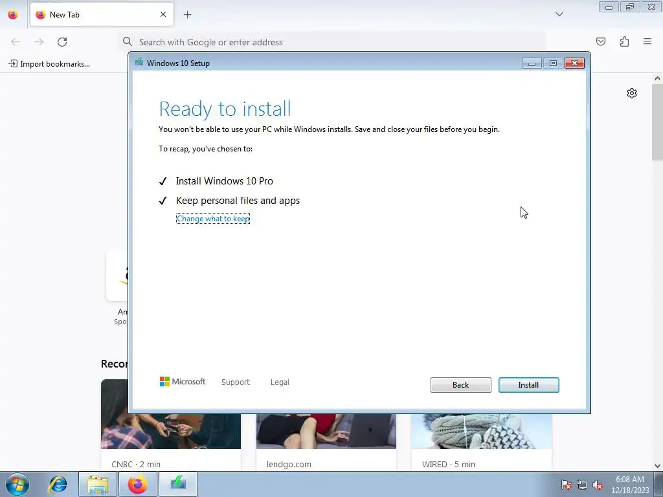The image size is (663, 497).
Task: Open Action Center flag tray icon
Action: [x=567, y=485]
